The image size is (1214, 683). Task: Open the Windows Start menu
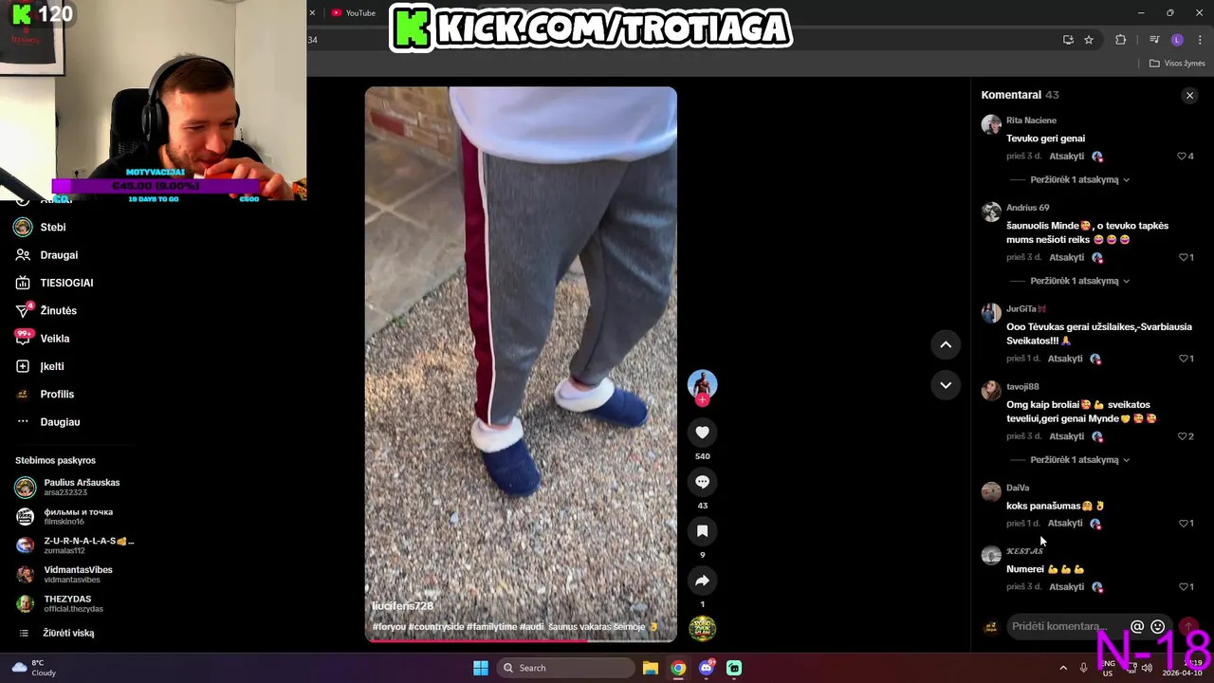pyautogui.click(x=481, y=668)
